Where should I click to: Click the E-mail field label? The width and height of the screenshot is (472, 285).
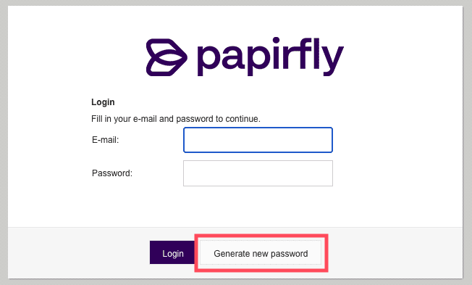pos(106,140)
